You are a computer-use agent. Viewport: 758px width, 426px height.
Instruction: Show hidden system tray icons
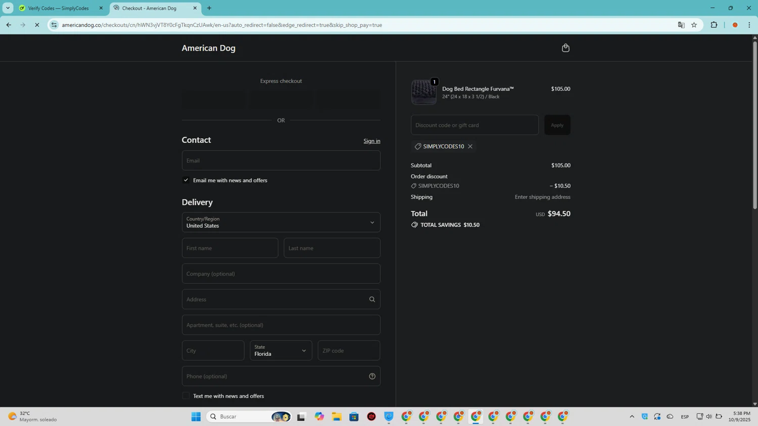(x=632, y=416)
